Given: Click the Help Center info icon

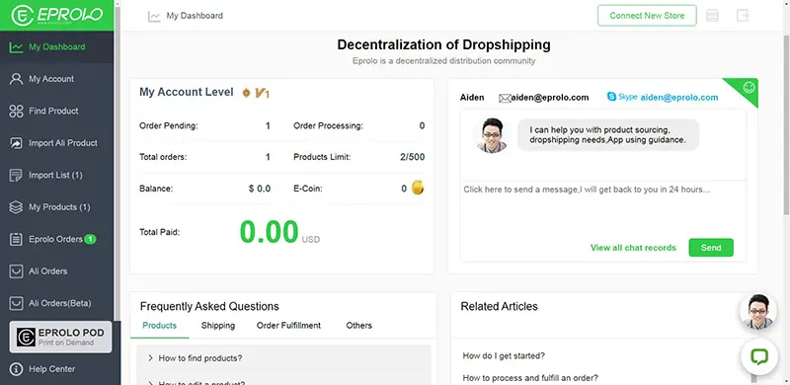Looking at the screenshot, I should (x=16, y=369).
